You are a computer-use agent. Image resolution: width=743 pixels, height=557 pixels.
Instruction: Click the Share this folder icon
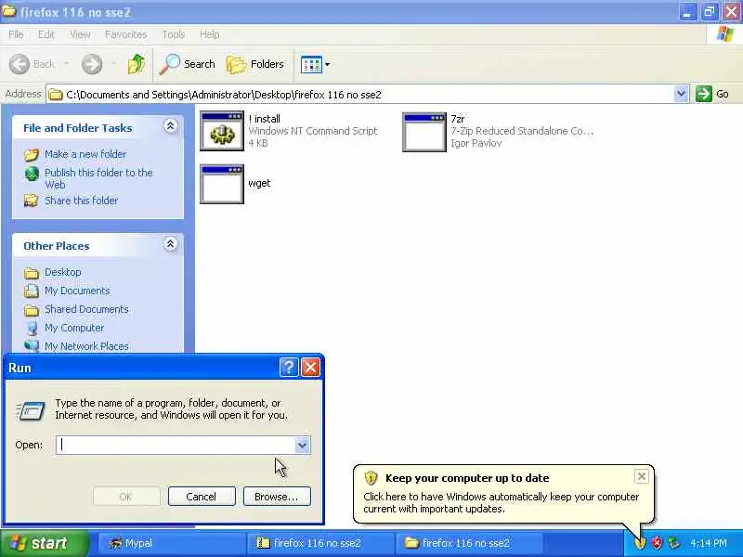coord(32,201)
